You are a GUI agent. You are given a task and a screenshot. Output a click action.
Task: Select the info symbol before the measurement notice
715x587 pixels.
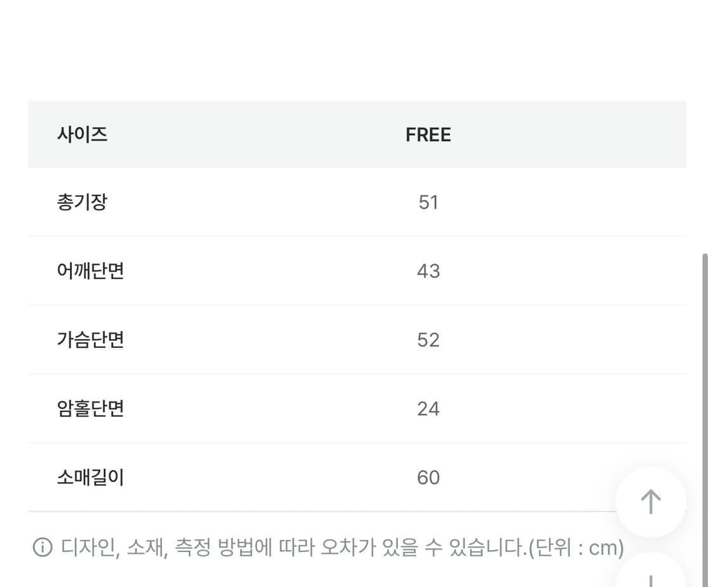[41, 546]
